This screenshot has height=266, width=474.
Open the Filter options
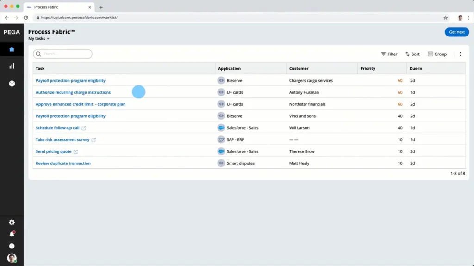tap(389, 54)
